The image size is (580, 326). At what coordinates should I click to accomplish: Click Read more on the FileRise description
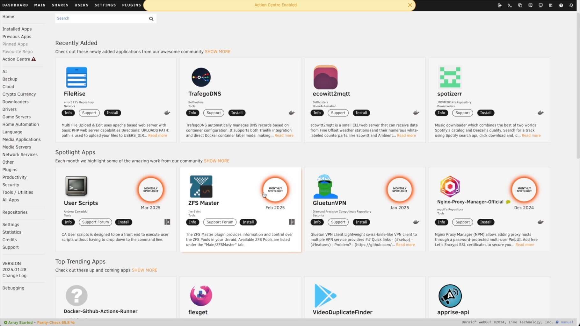[157, 135]
